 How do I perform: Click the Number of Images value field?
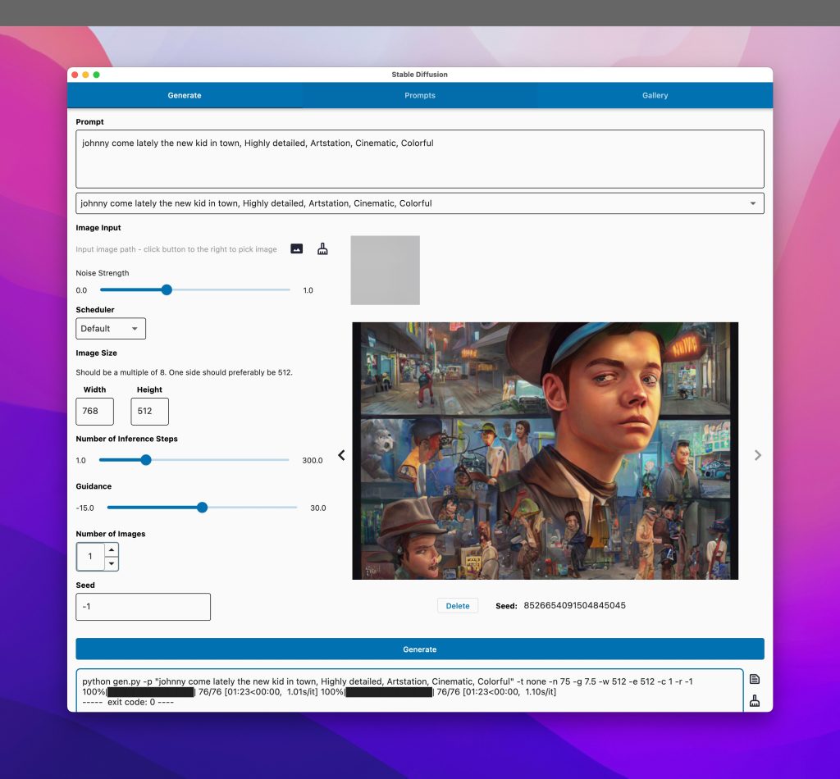[90, 556]
